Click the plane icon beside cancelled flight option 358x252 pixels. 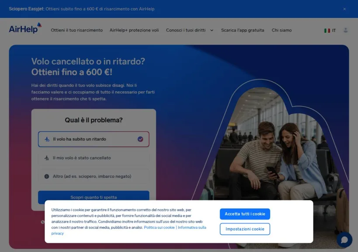(x=47, y=158)
